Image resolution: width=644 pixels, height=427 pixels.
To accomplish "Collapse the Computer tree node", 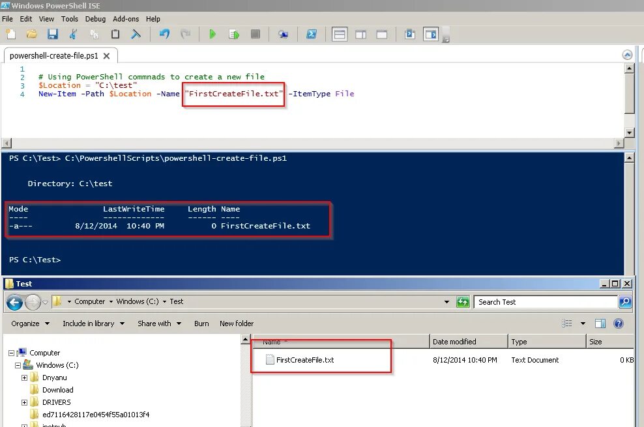I will tap(11, 353).
